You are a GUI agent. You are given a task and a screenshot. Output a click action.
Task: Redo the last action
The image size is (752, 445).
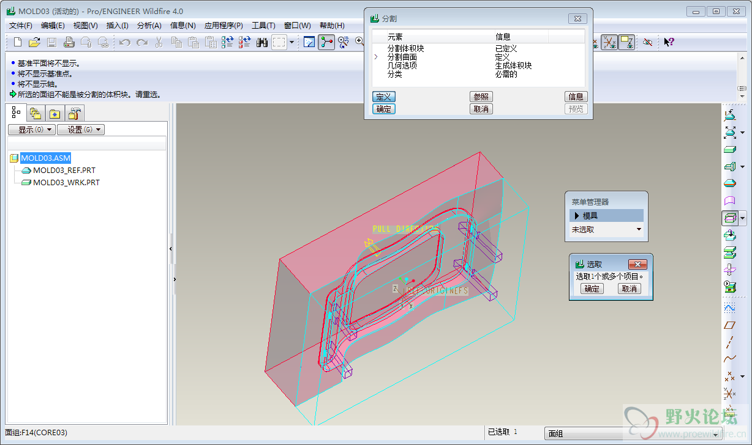[142, 42]
